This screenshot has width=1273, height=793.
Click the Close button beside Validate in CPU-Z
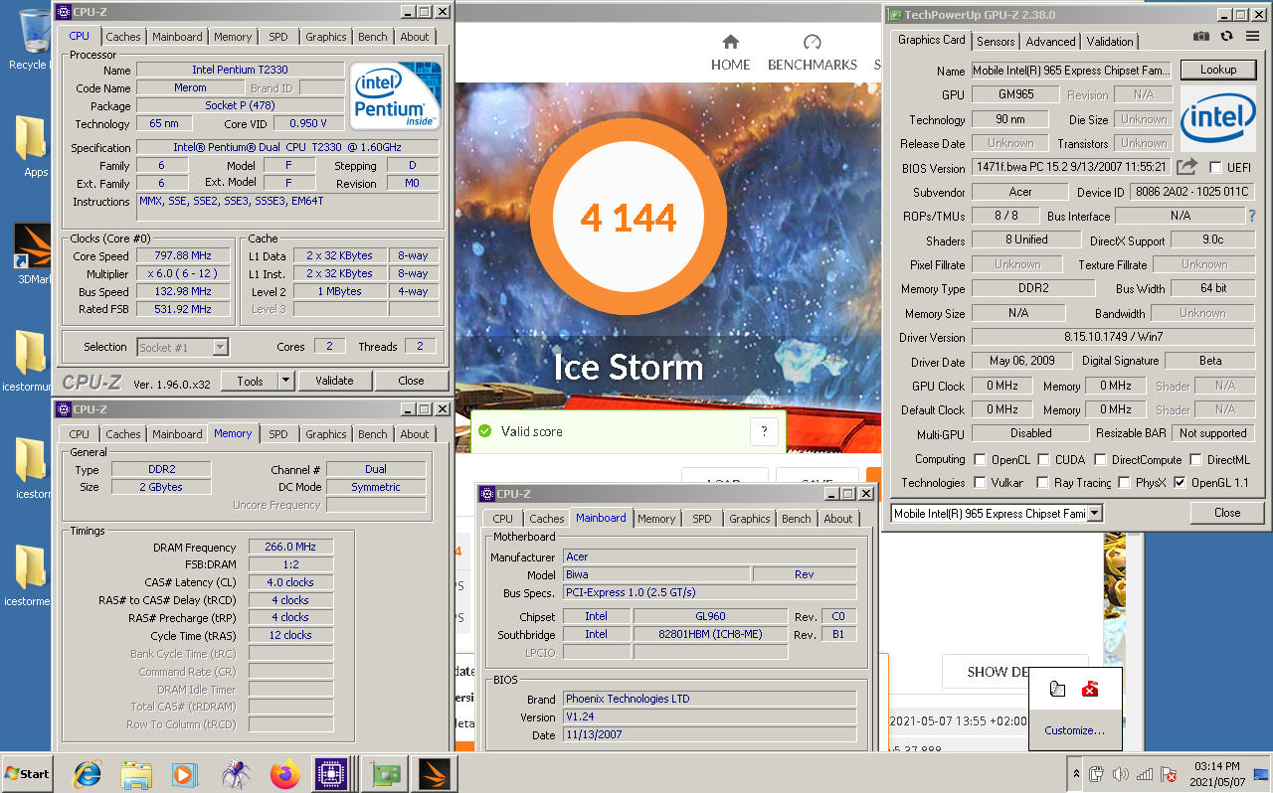point(411,381)
